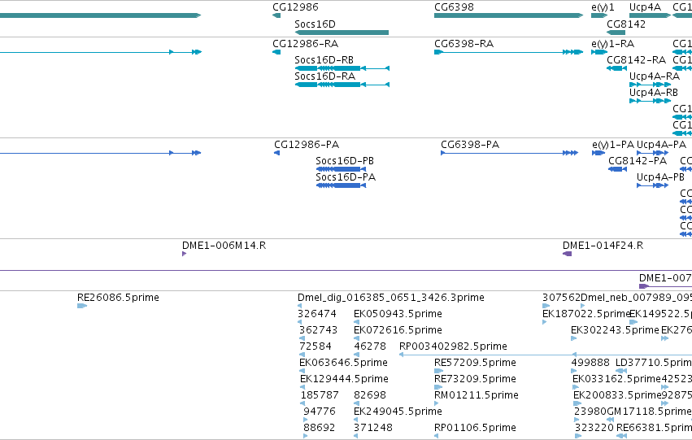692x440 pixels.
Task: Click Dmel_dig_016385_0651_3426.3prime label
Action: click(391, 298)
